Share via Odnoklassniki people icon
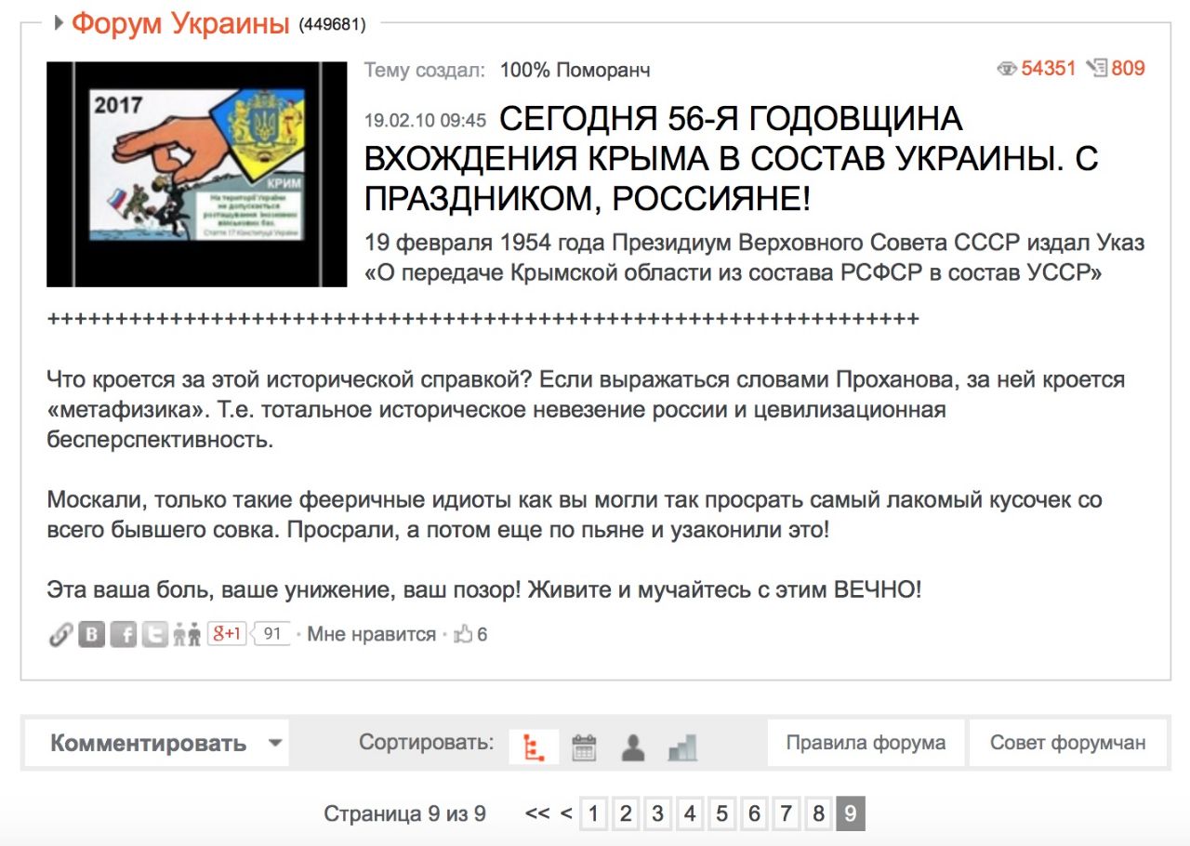Screen dimensions: 1190x846 click(187, 635)
